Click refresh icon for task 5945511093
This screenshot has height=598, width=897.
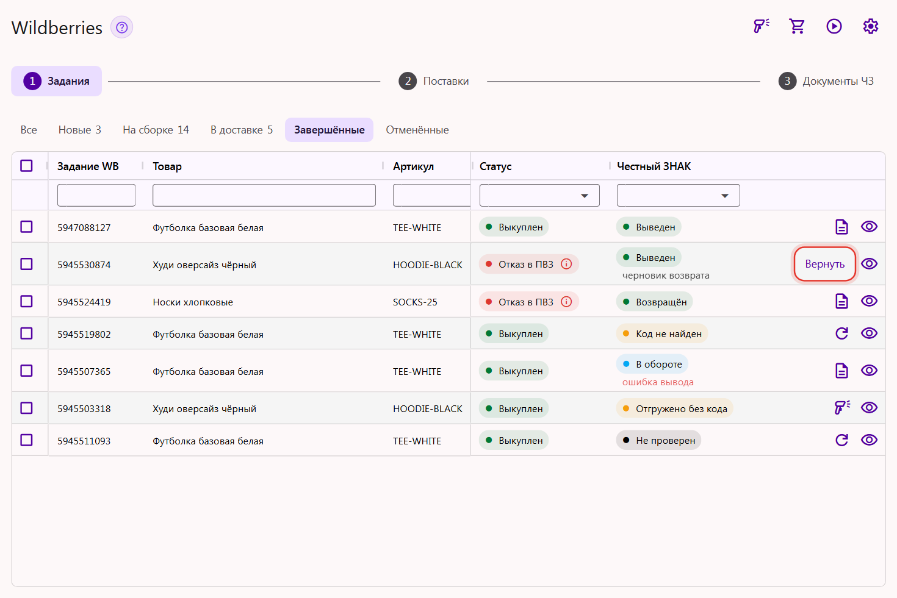click(x=841, y=440)
